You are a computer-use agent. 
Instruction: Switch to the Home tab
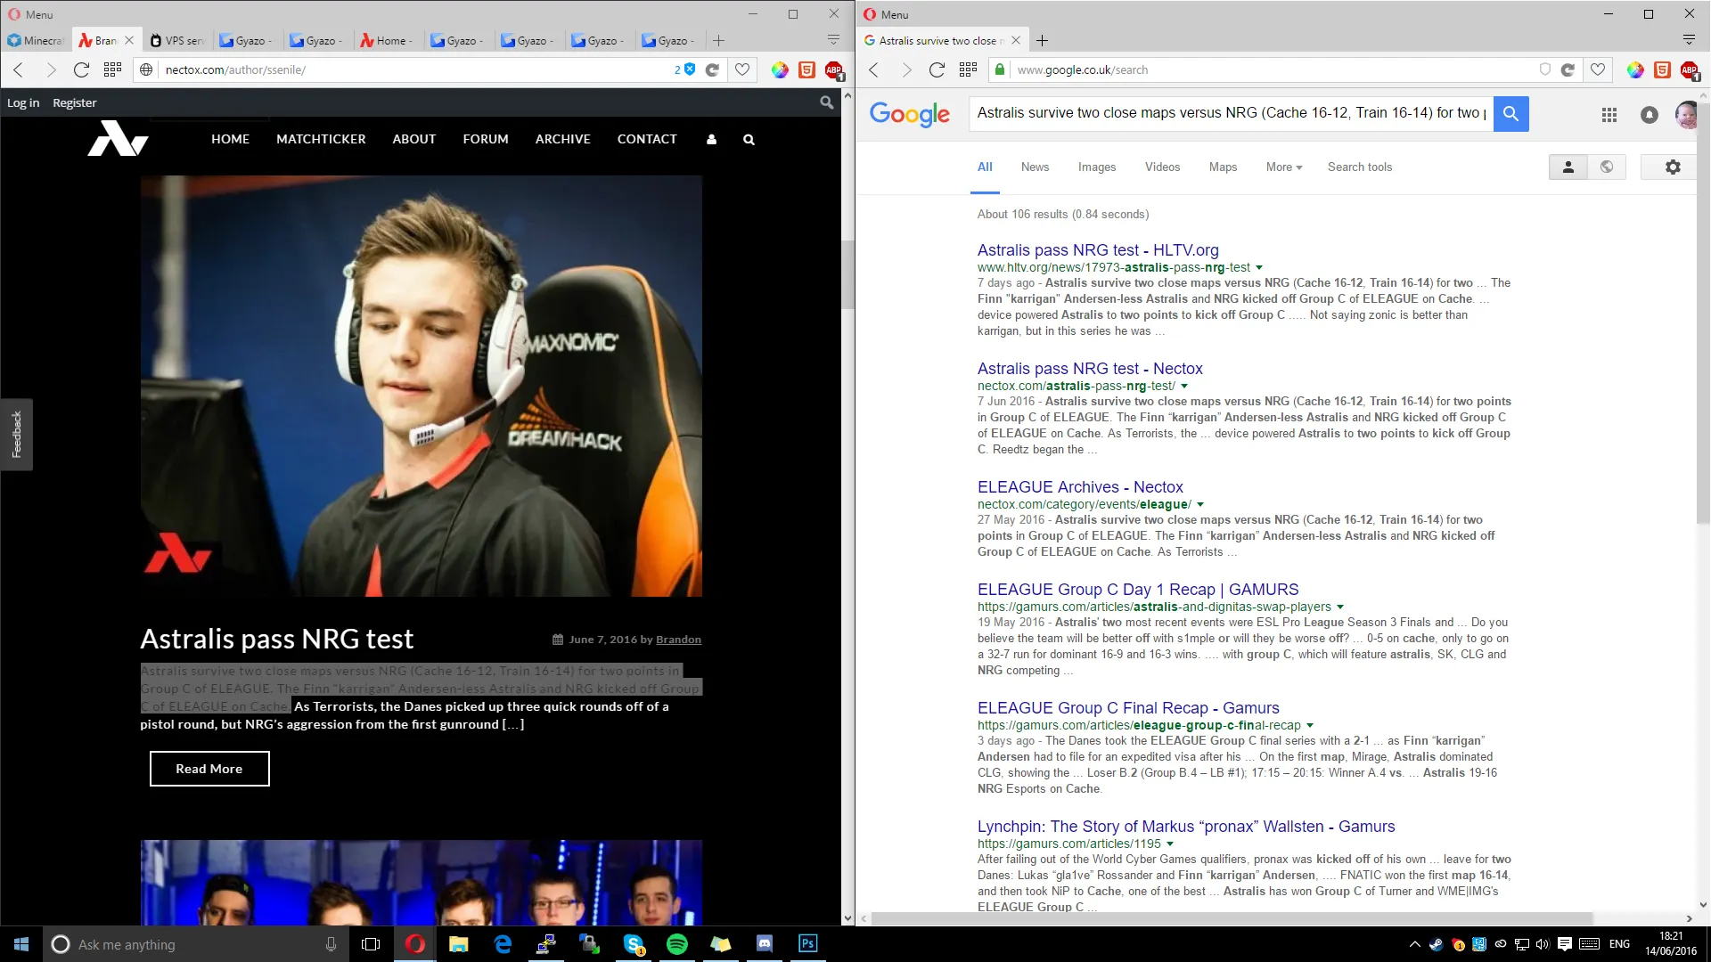(x=389, y=40)
